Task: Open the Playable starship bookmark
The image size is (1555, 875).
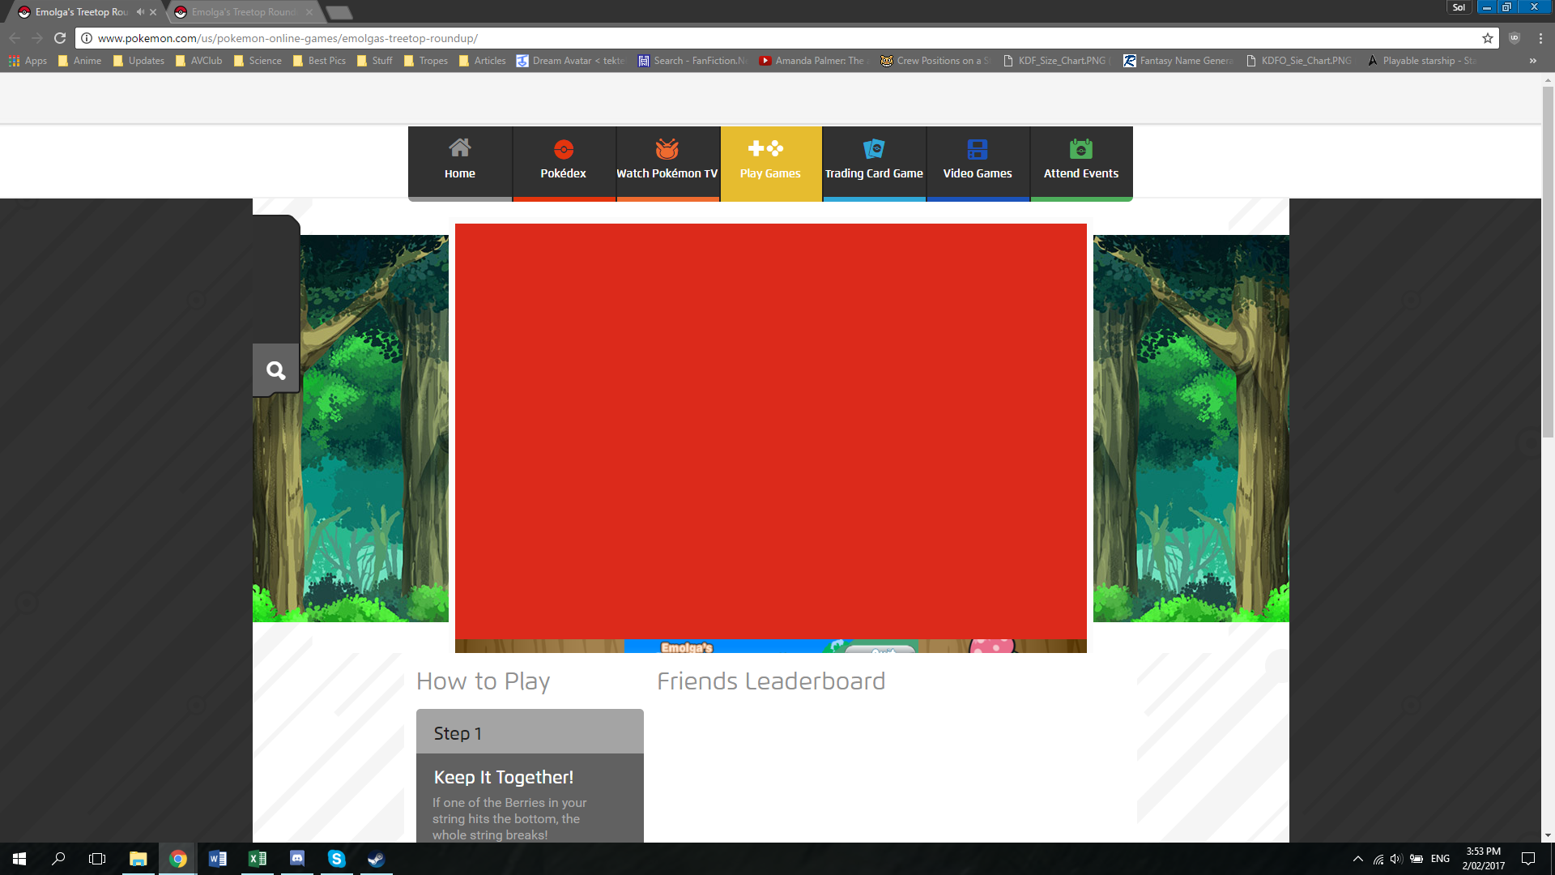Action: [x=1421, y=61]
